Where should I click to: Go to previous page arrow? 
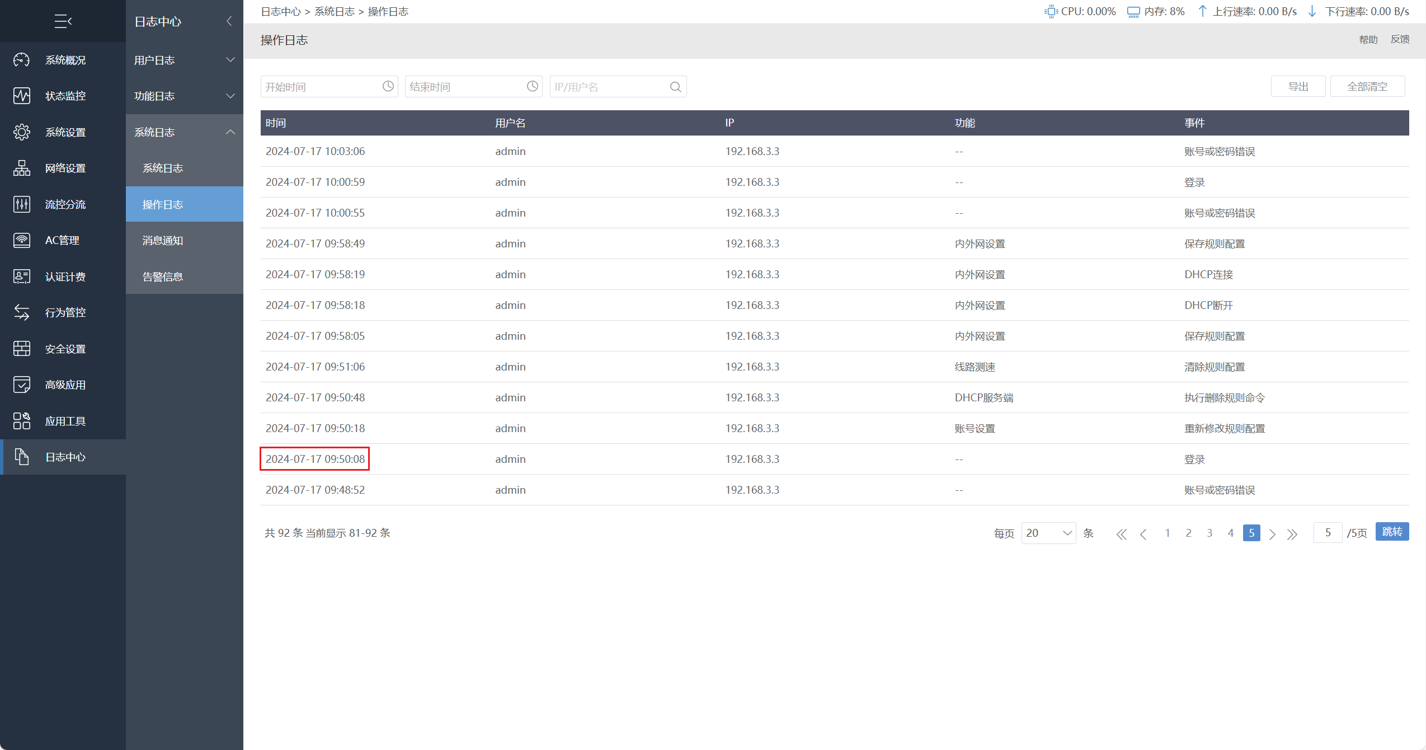click(x=1143, y=534)
